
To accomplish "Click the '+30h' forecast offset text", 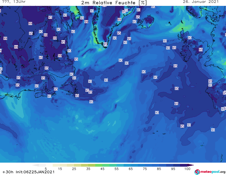I will coord(8,172).
